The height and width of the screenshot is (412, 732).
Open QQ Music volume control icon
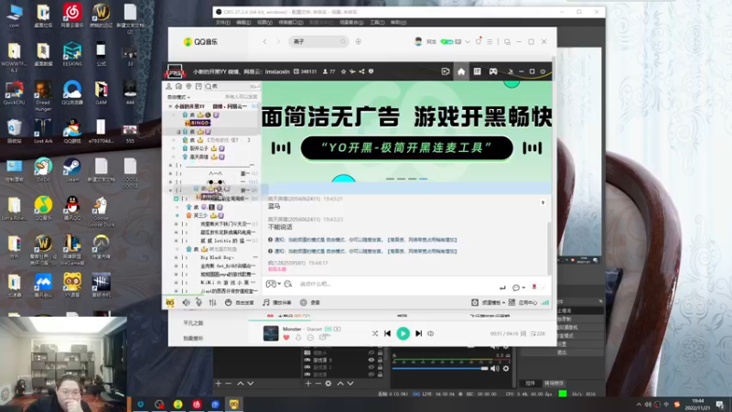point(430,333)
